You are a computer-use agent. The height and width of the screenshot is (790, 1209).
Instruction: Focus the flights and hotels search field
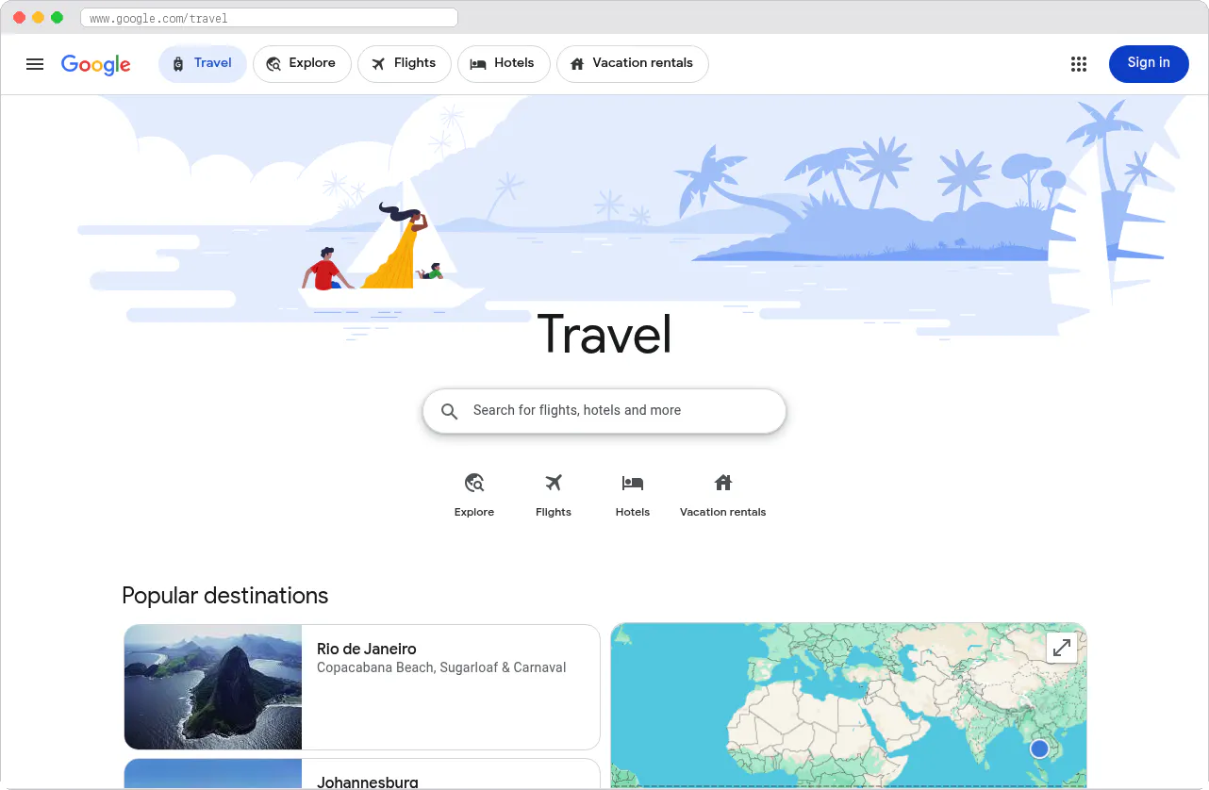[604, 411]
